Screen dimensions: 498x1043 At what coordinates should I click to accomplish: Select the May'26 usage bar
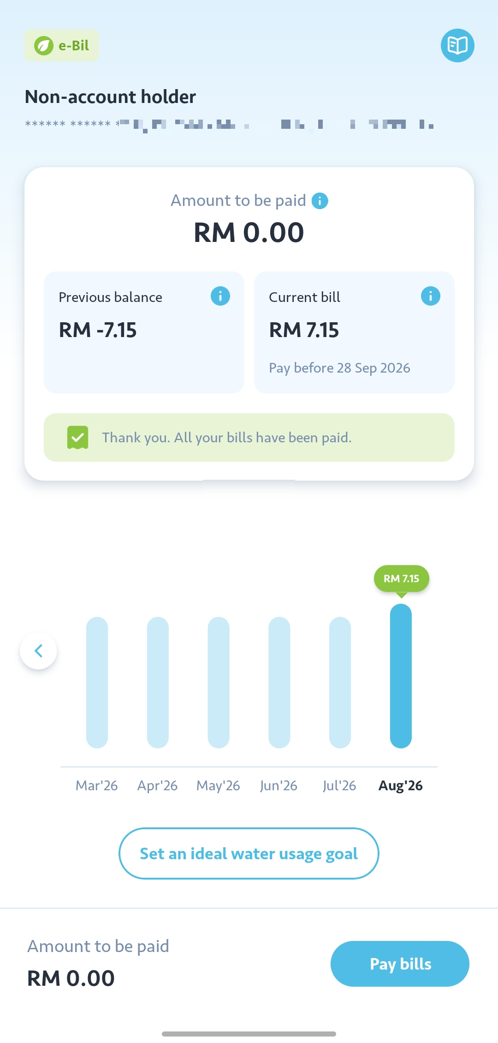click(x=219, y=682)
